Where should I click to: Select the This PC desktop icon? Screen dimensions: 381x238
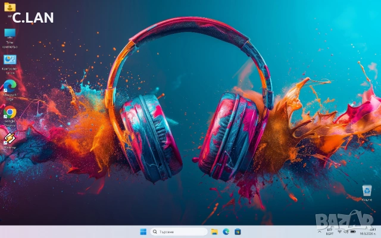click(x=10, y=34)
